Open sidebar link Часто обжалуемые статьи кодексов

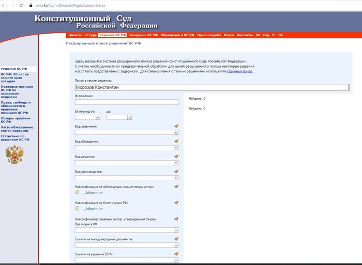pyautogui.click(x=17, y=129)
